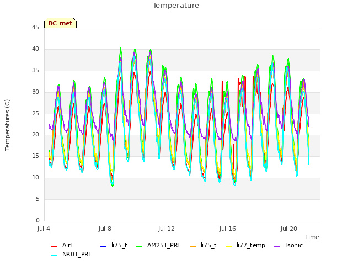Click the green AM25T_PRT legend swatch

(x=140, y=246)
